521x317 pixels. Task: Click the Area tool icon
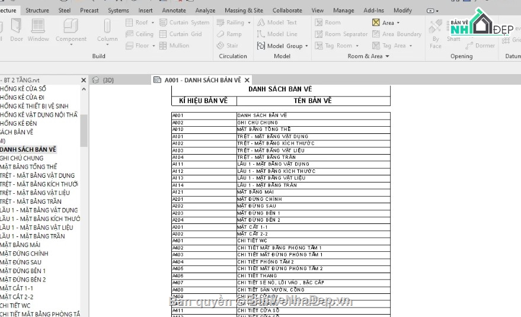376,23
